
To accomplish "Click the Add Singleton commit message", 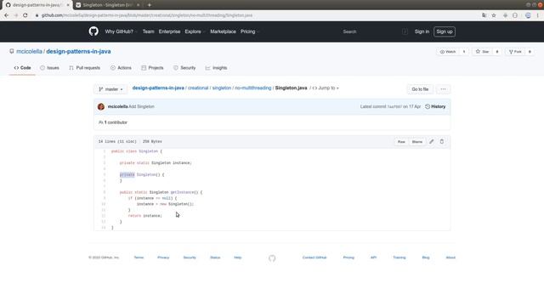I will [x=142, y=106].
